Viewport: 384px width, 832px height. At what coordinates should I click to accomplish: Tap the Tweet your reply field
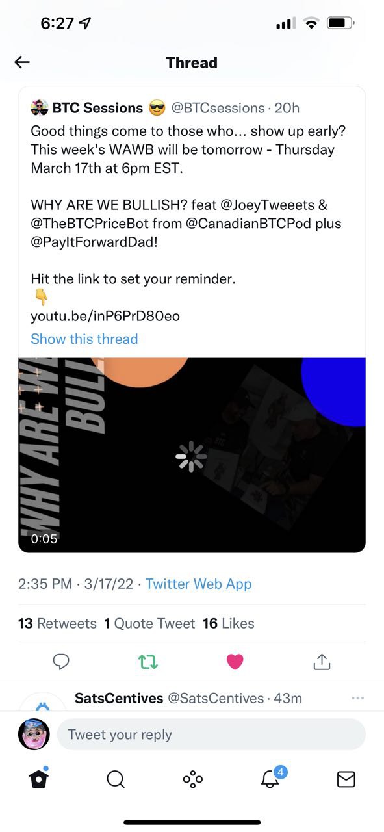tap(211, 734)
